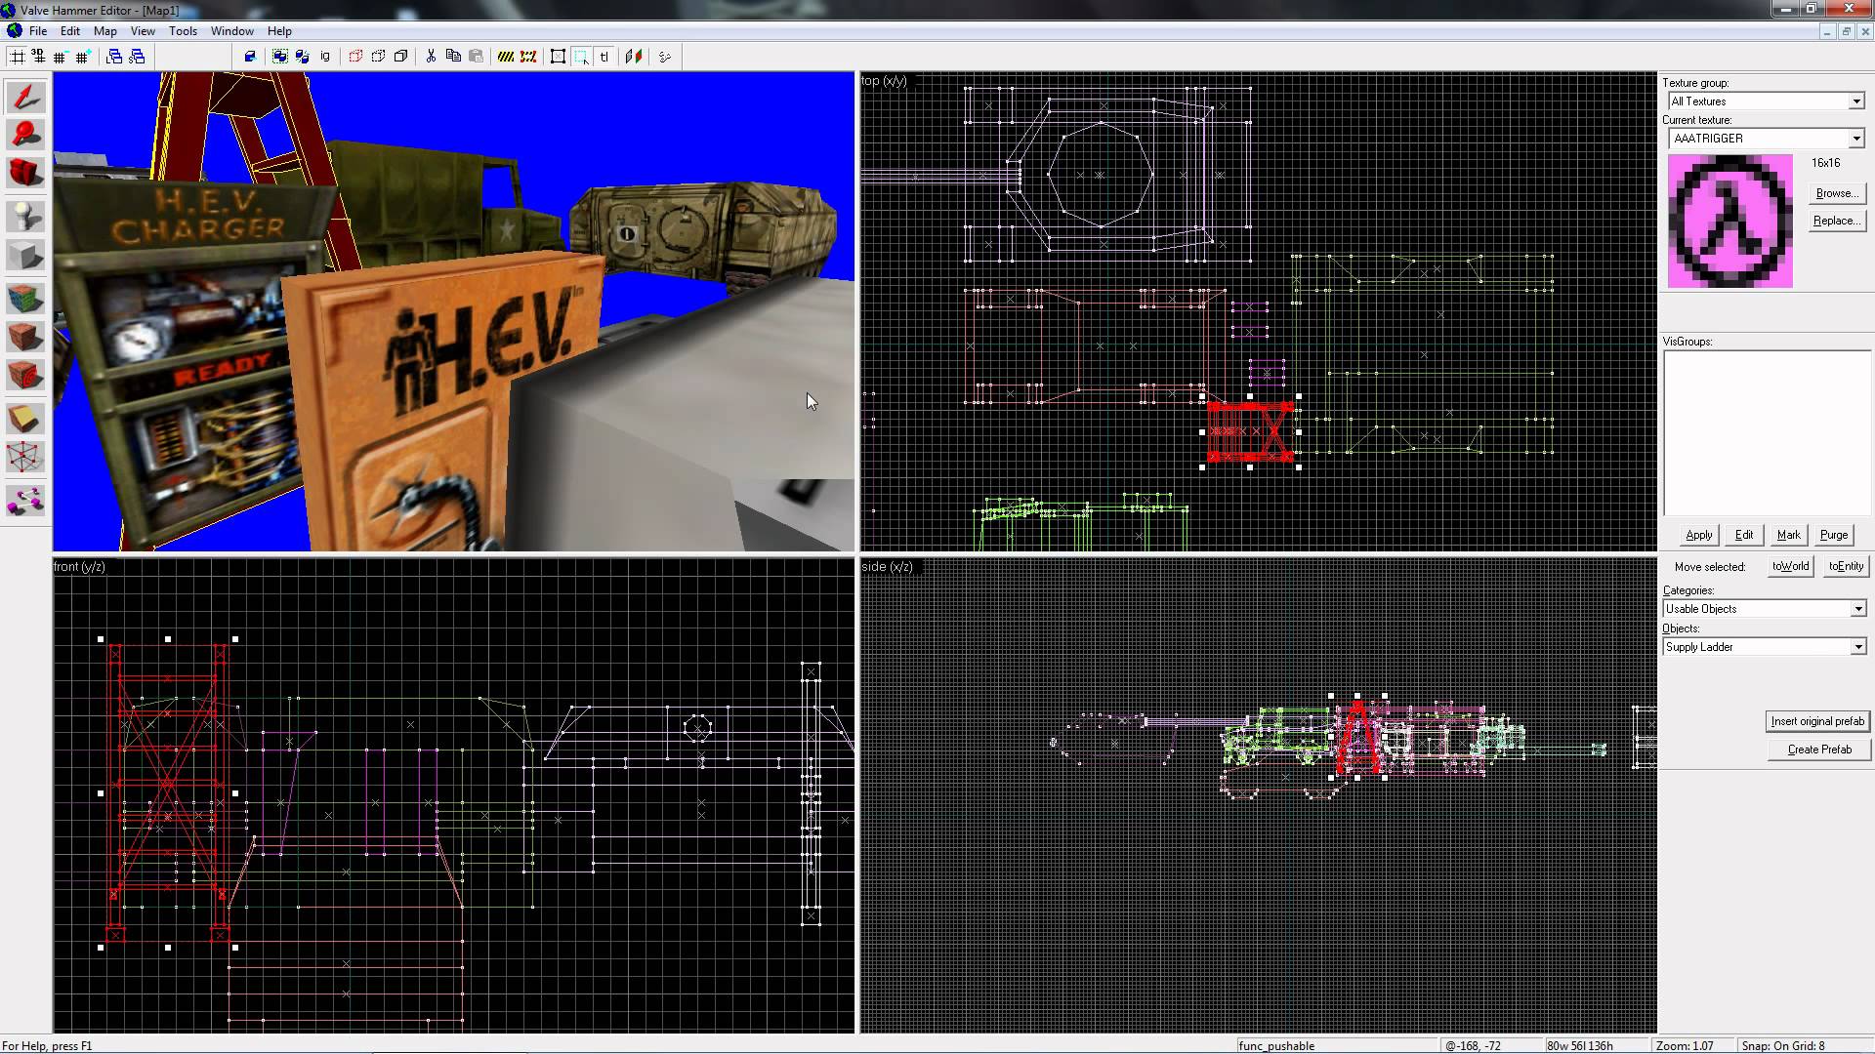The image size is (1875, 1054).
Task: Toggle auto selection mode
Action: click(x=581, y=57)
